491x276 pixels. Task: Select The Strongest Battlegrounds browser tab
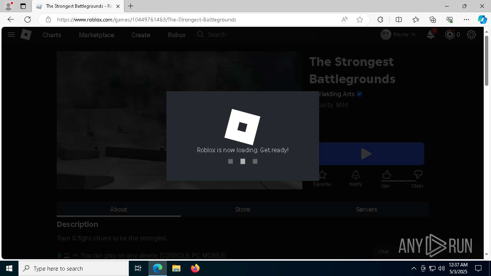click(78, 6)
